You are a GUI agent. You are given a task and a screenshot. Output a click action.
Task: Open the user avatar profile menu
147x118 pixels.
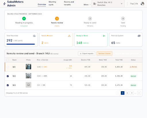tap(142, 4)
